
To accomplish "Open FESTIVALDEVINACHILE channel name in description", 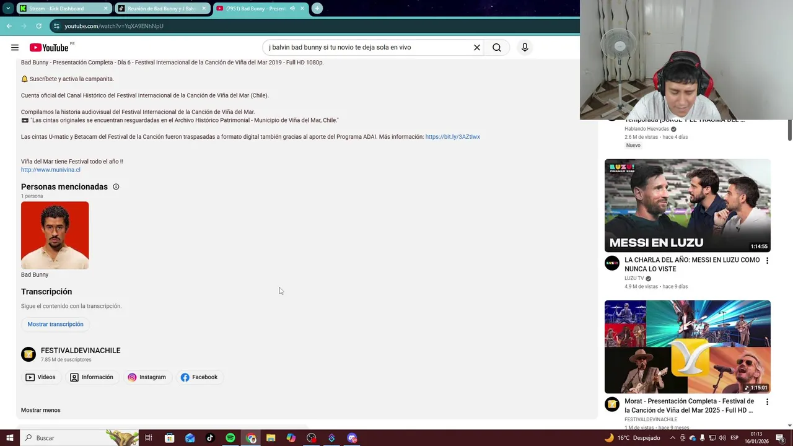I will [81, 351].
